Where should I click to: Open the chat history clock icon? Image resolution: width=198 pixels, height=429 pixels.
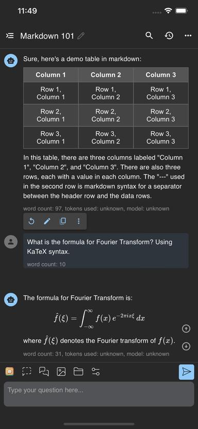point(169,36)
